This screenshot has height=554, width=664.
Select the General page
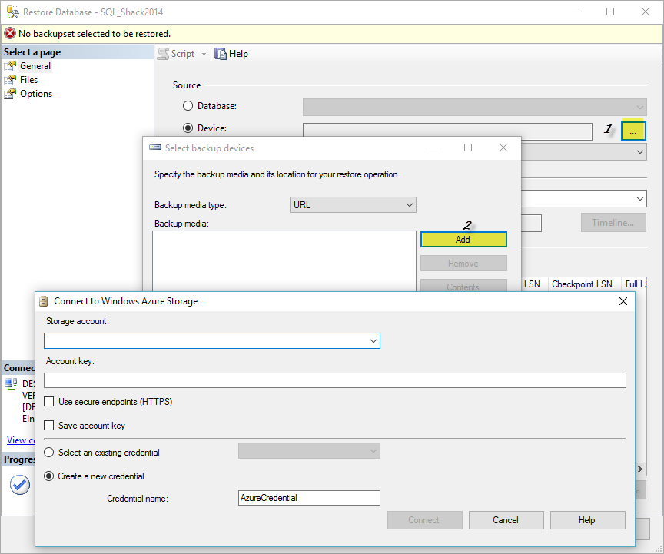[35, 66]
